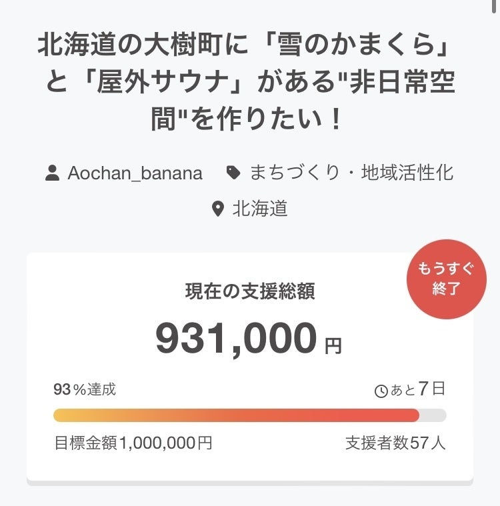Open the まちづくり・地域活性化 category link

(351, 173)
